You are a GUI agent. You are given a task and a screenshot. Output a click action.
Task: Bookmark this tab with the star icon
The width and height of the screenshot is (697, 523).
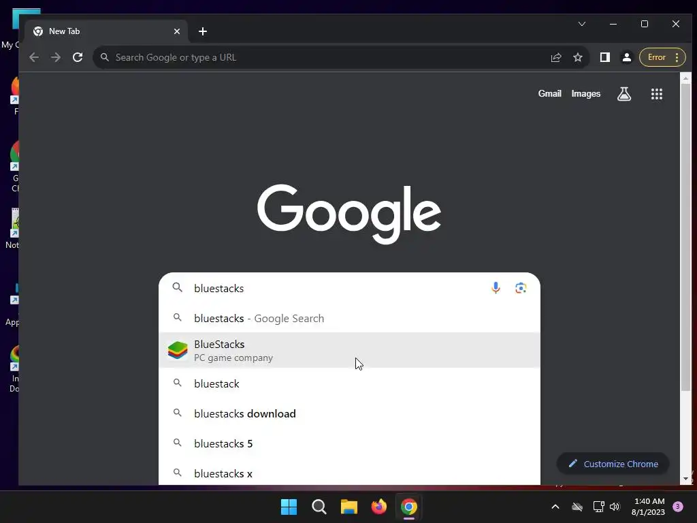point(578,57)
